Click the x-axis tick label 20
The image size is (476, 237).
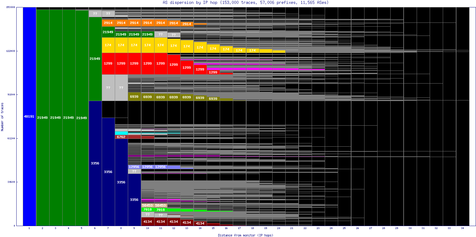279,228
